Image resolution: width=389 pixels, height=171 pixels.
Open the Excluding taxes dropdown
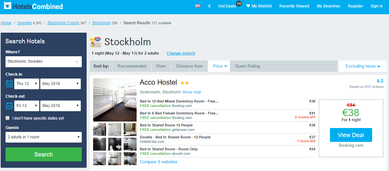tap(363, 66)
